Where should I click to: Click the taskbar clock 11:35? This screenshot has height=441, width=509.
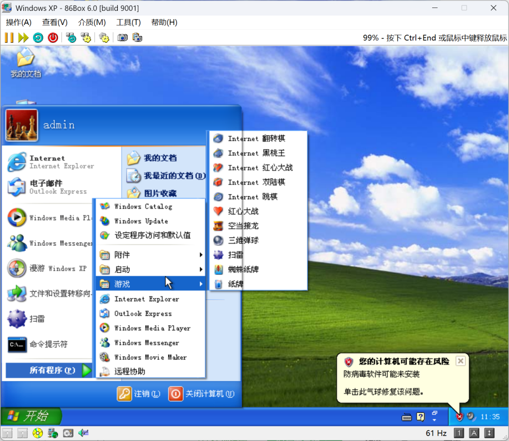click(x=490, y=417)
